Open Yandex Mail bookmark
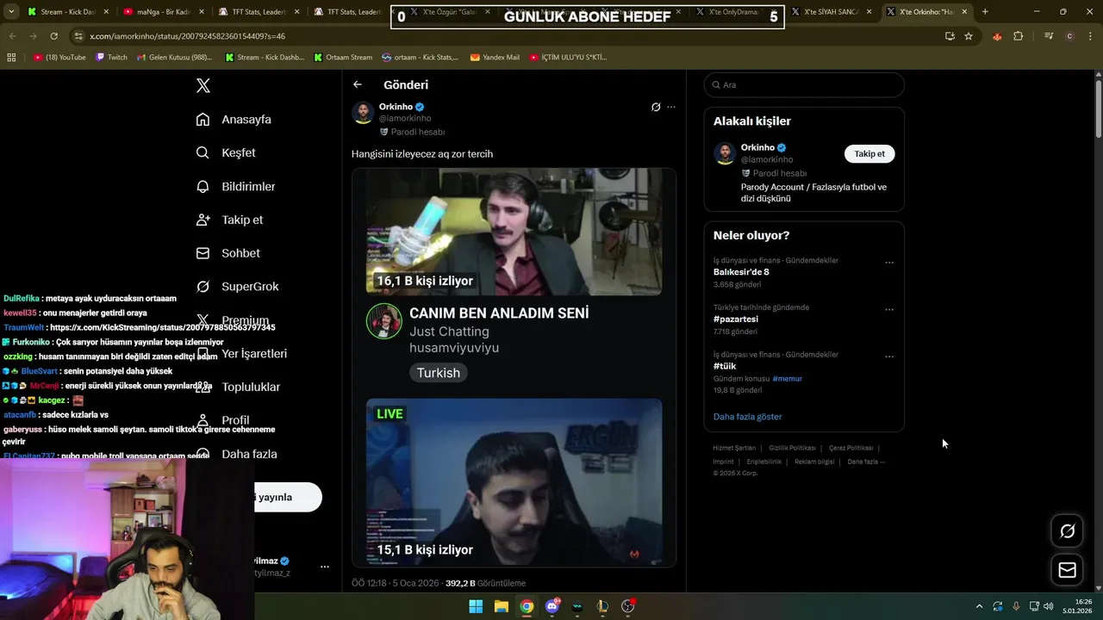Screen dimensions: 1103x620 coord(495,57)
